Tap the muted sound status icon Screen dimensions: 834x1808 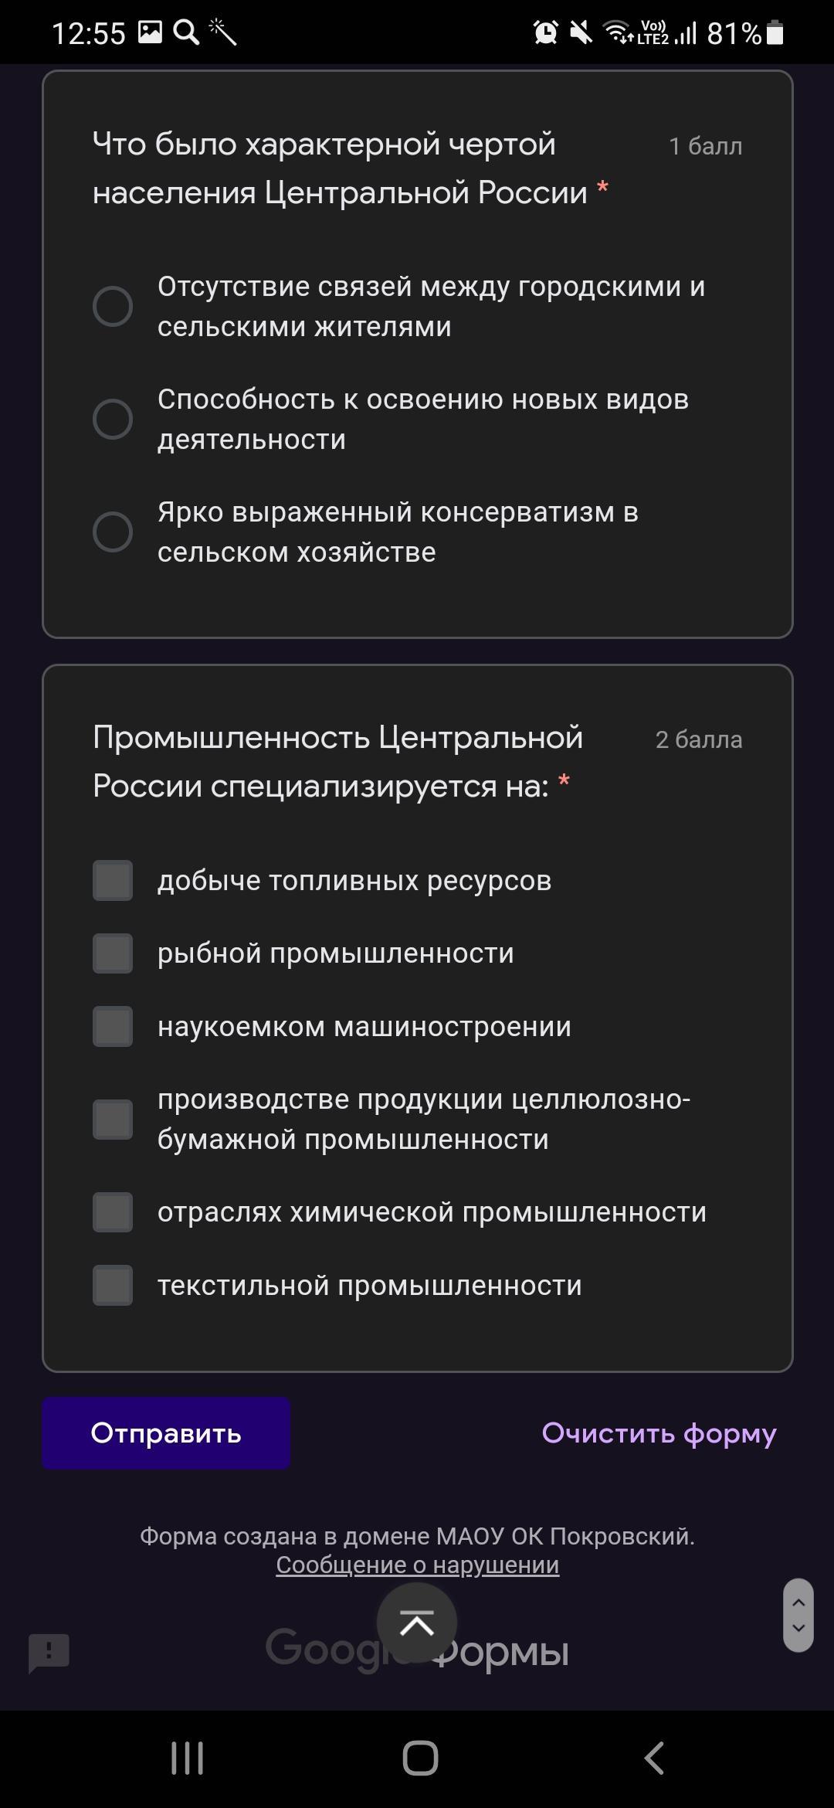[581, 32]
